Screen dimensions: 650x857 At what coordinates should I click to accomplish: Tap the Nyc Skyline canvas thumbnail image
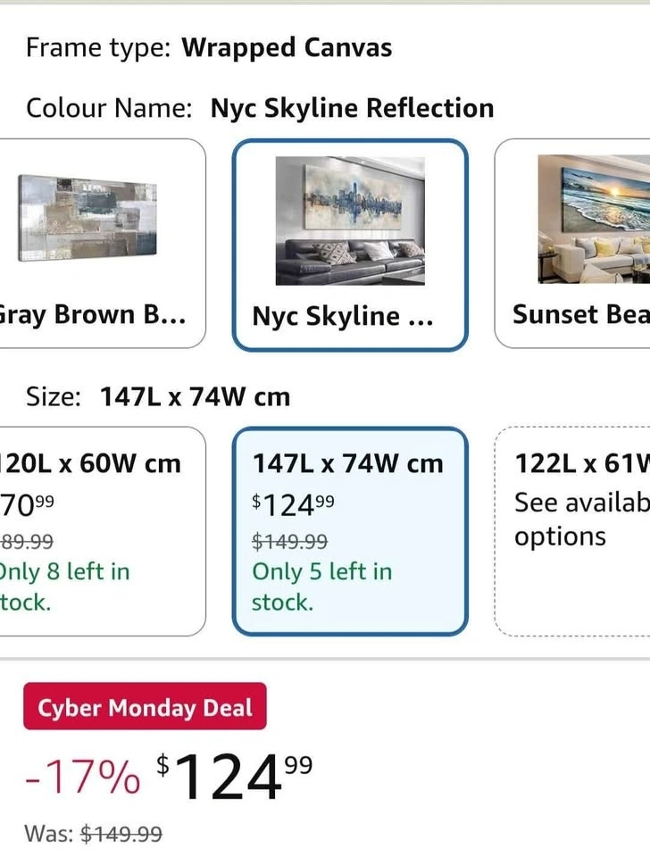tap(349, 220)
